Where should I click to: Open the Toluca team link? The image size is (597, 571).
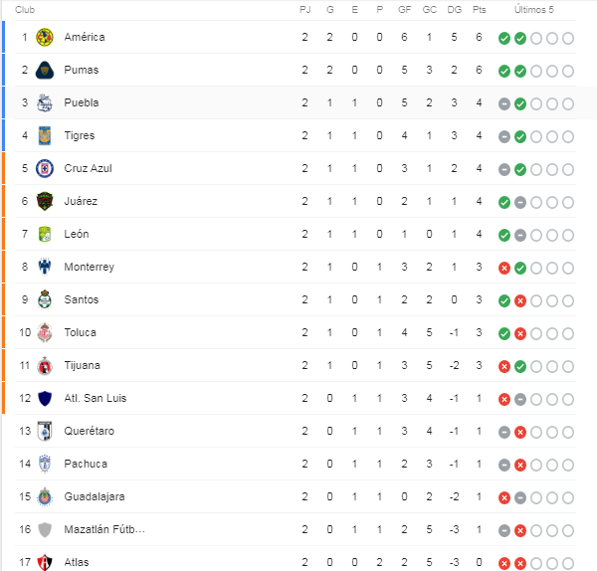point(80,332)
